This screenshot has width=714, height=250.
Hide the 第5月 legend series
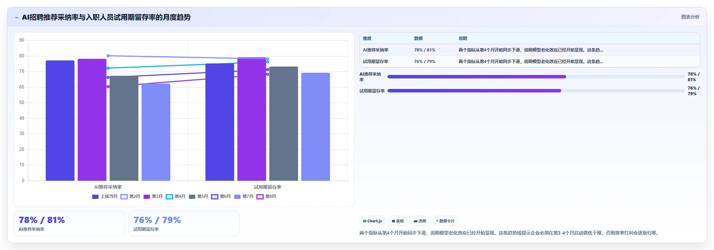click(x=198, y=196)
